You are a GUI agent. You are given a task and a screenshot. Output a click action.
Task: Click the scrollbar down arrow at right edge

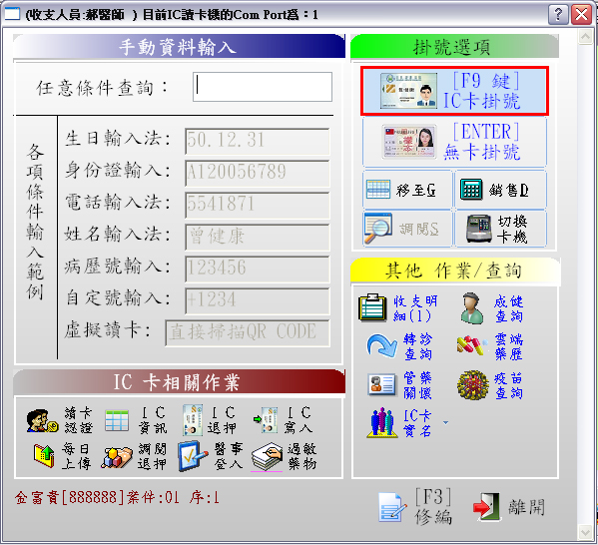585,532
